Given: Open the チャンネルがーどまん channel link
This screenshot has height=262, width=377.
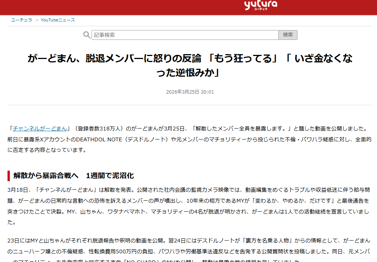Looking at the screenshot, I should coord(40,129).
